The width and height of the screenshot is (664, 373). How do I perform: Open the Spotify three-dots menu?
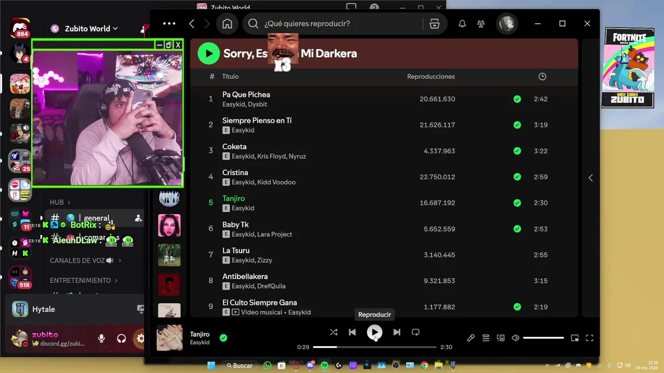[x=169, y=24]
